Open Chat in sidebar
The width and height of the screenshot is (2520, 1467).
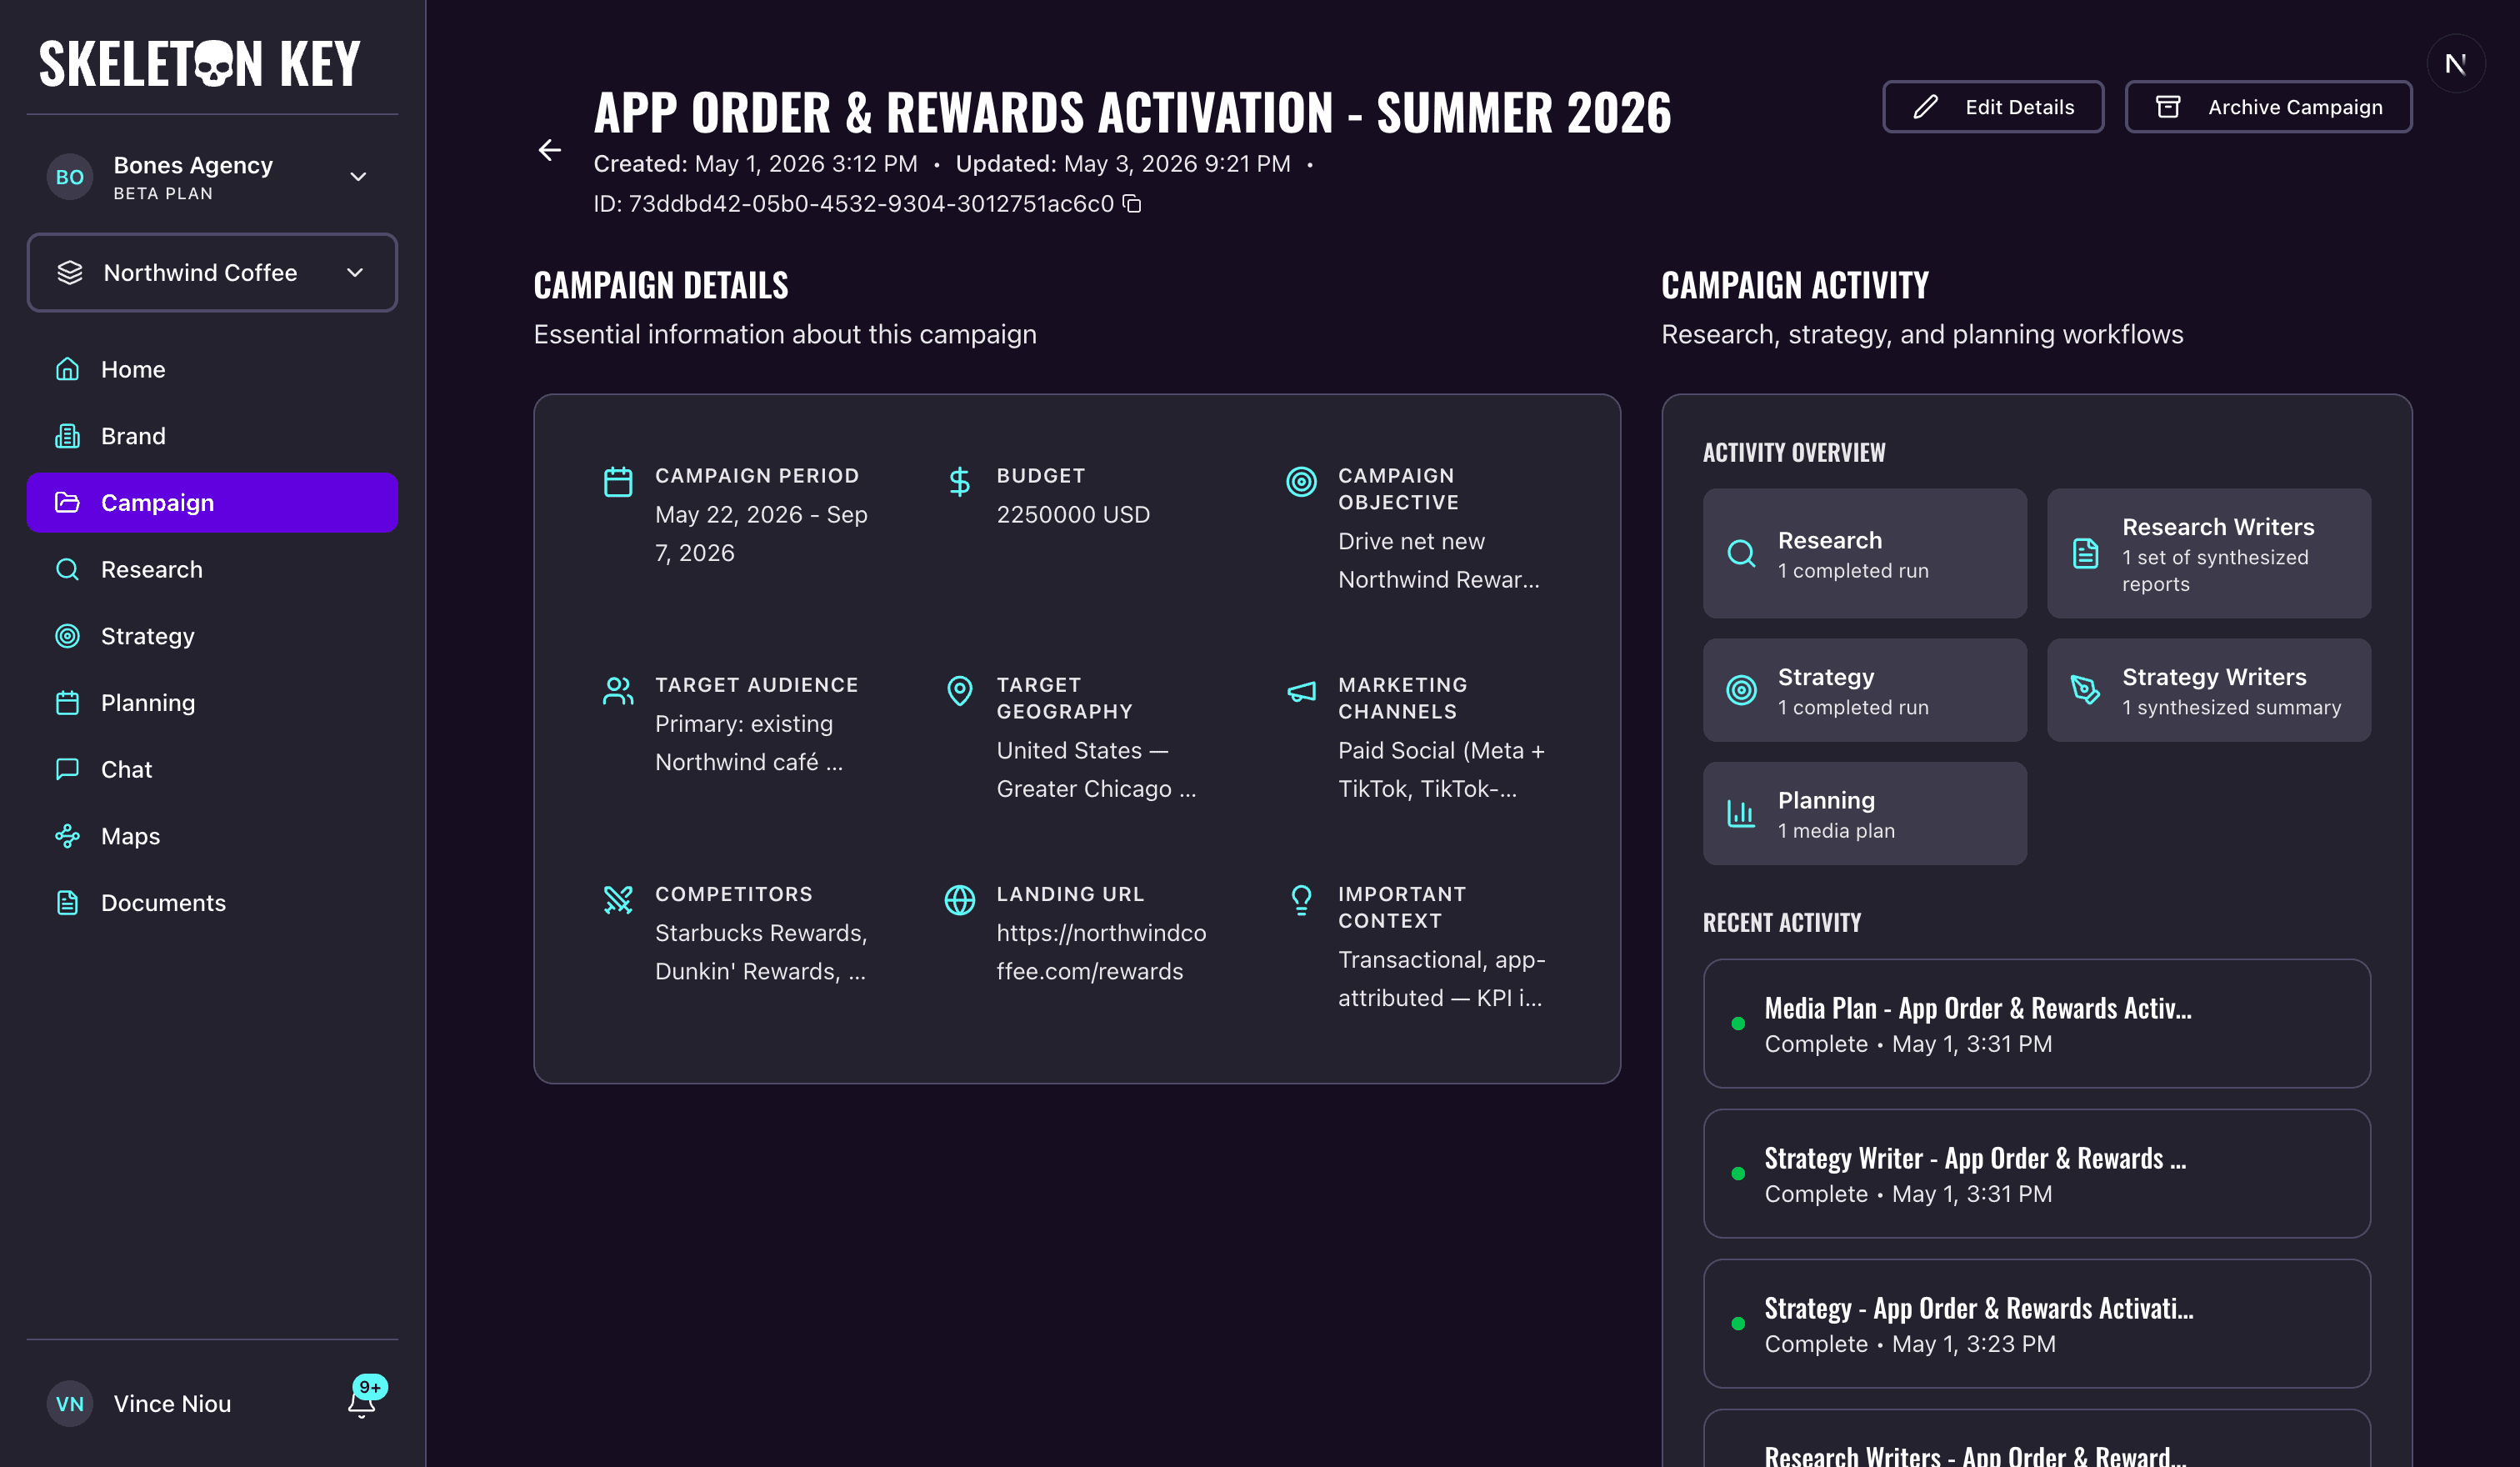[212, 770]
